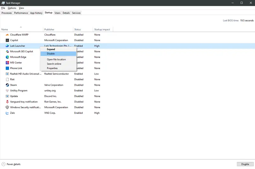This screenshot has width=255, height=169.
Task: Switch to the Services tab
Action: (76, 13)
